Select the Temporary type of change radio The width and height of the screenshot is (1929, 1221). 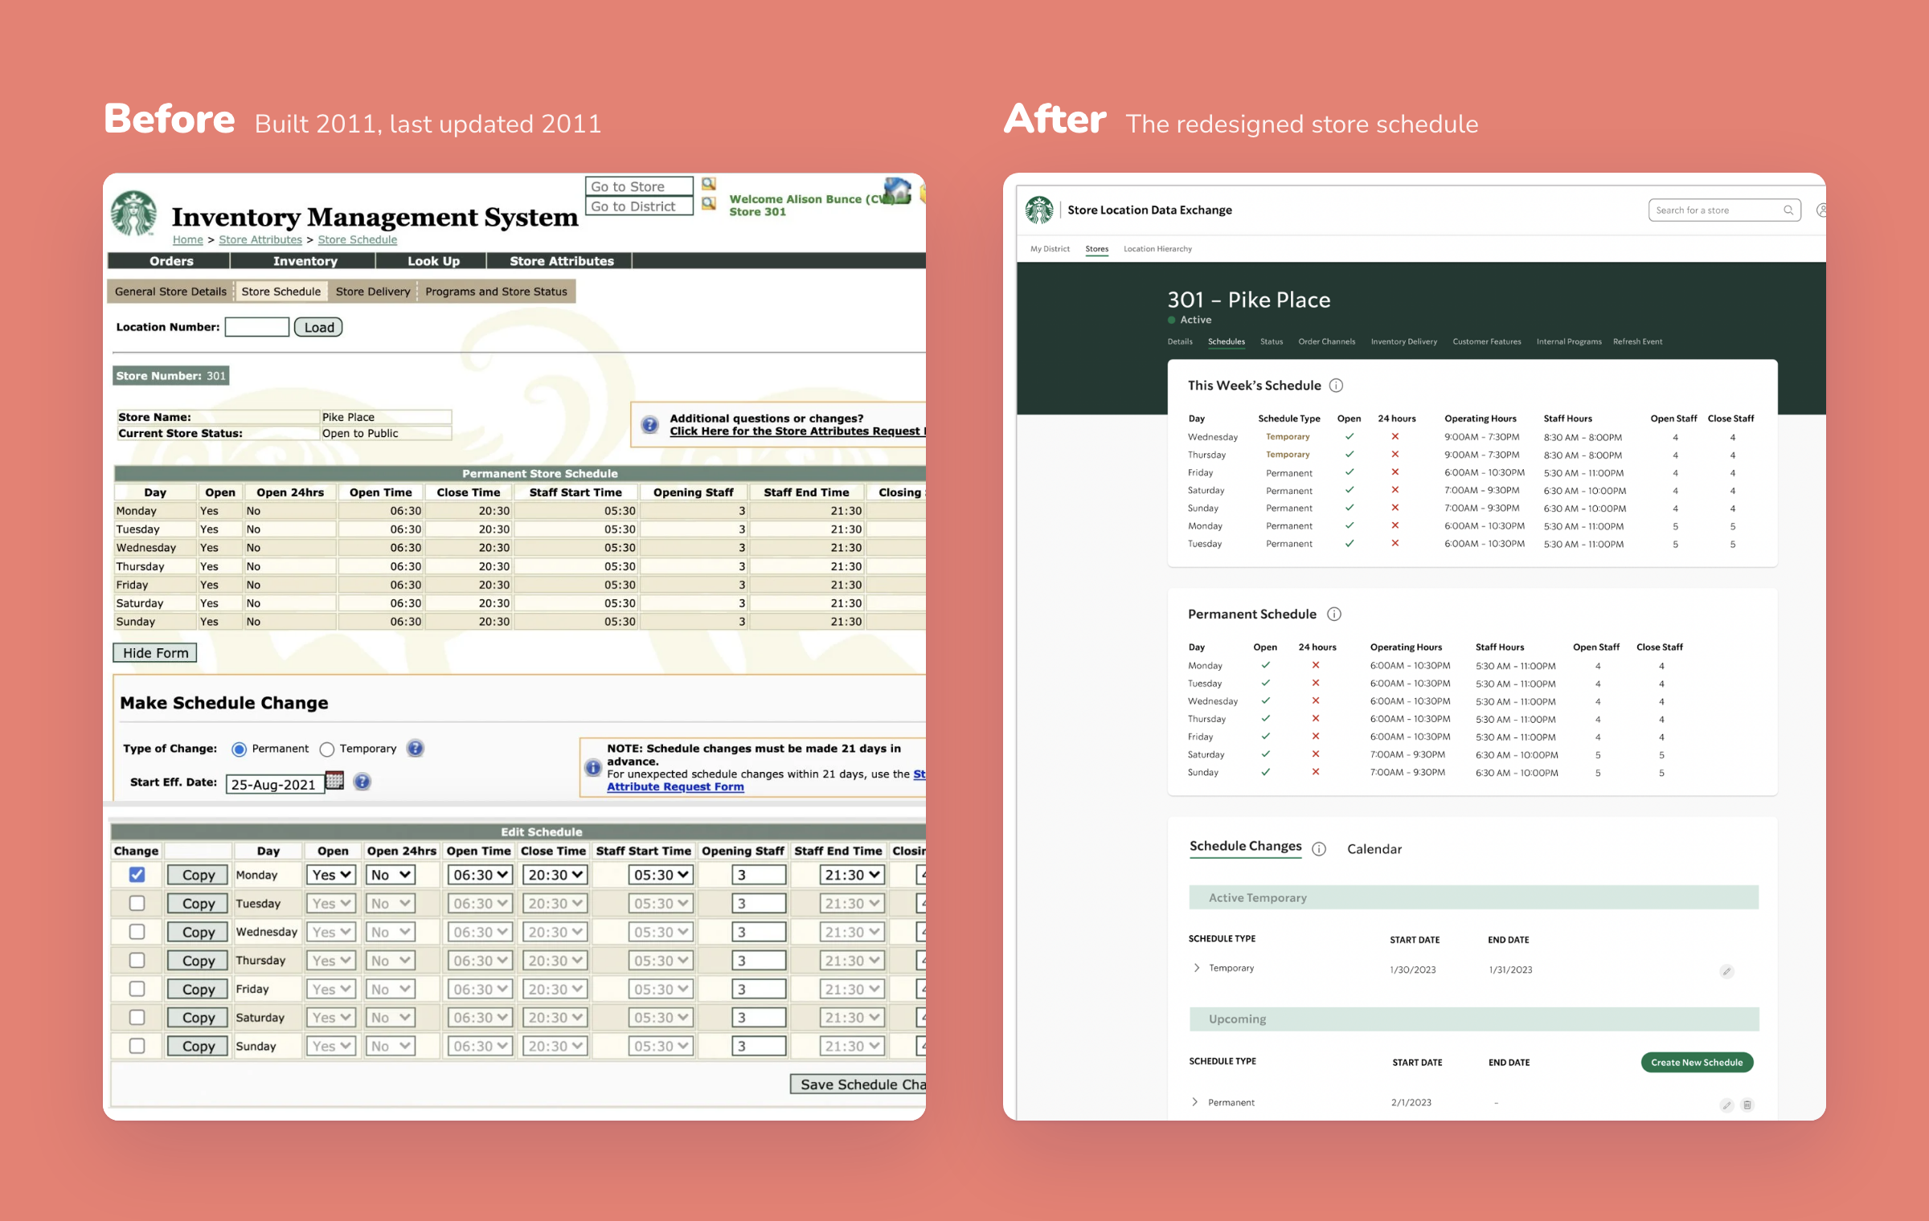pos(326,749)
